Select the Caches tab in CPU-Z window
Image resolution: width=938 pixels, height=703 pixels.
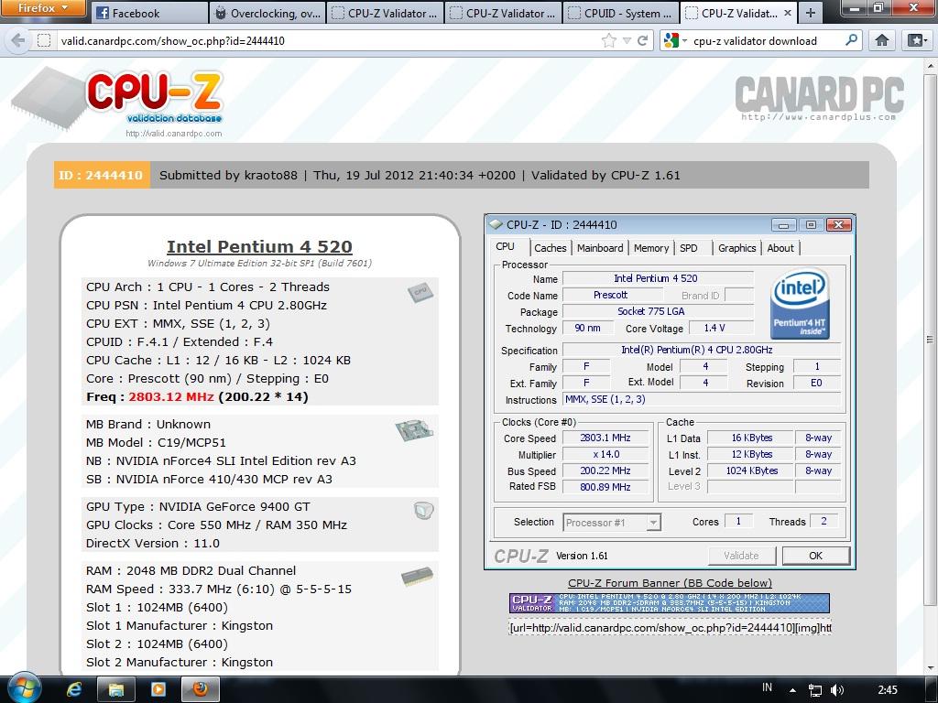(550, 248)
